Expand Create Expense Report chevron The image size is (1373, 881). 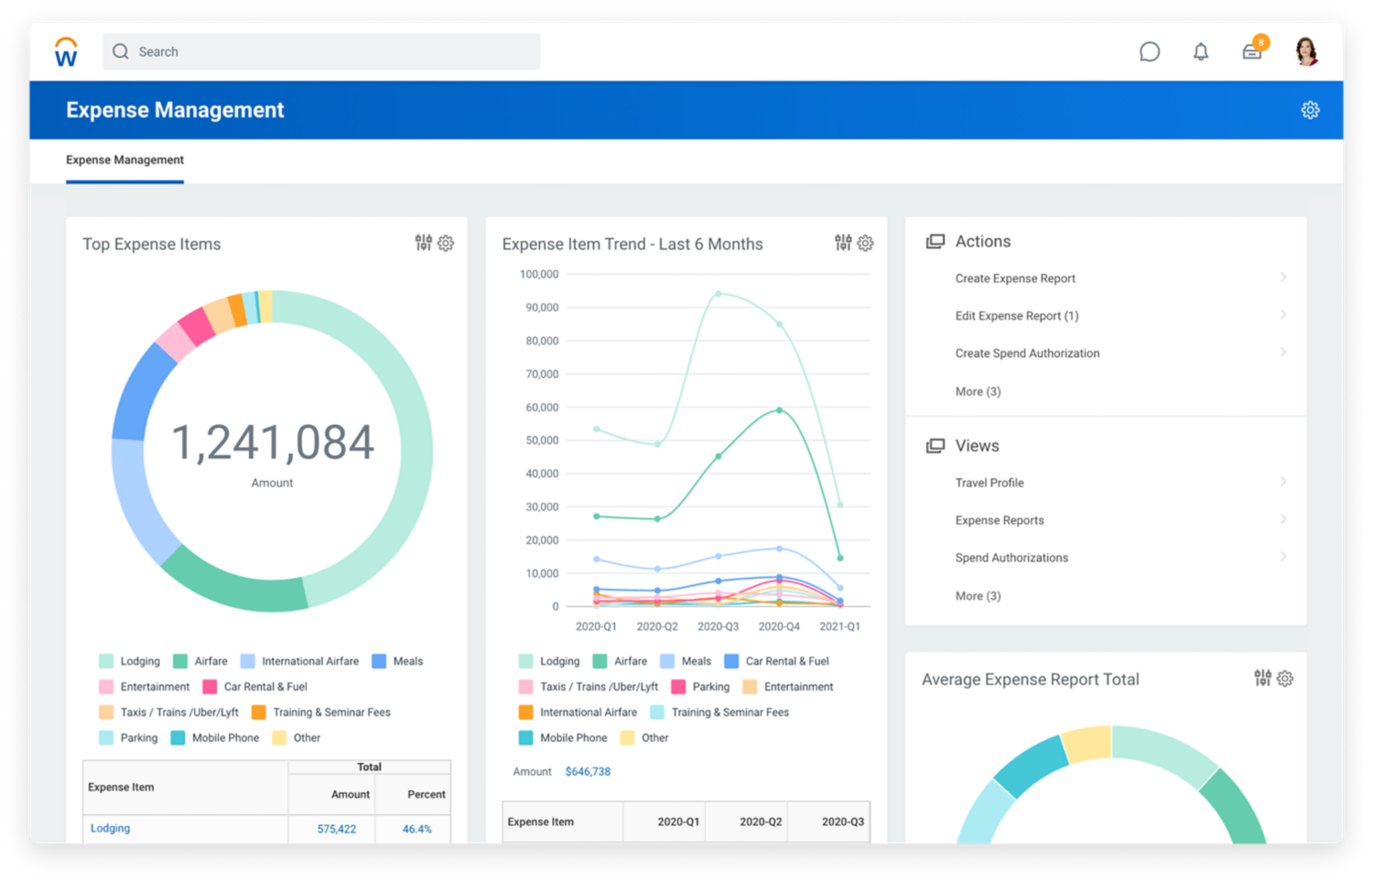pos(1282,277)
